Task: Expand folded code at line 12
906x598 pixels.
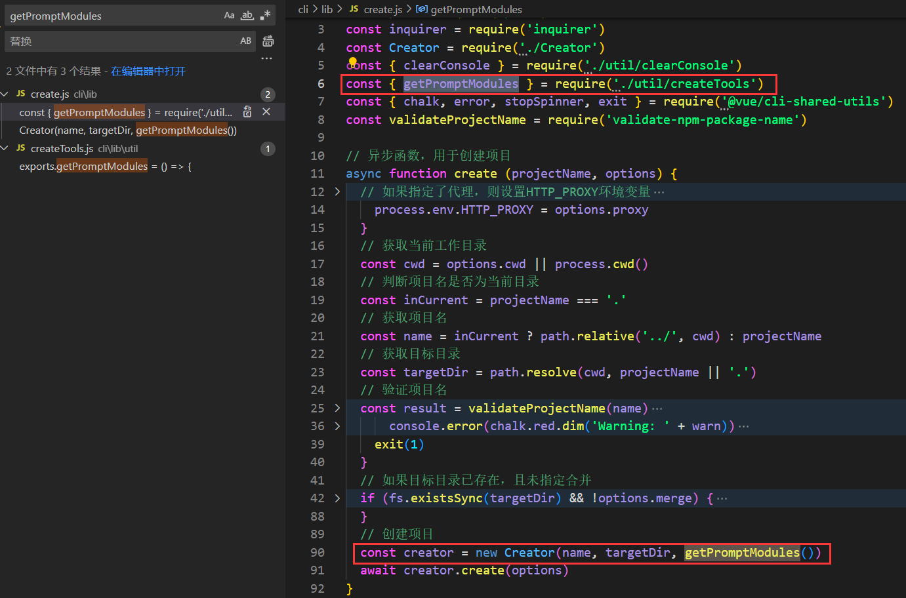Action: 337,191
